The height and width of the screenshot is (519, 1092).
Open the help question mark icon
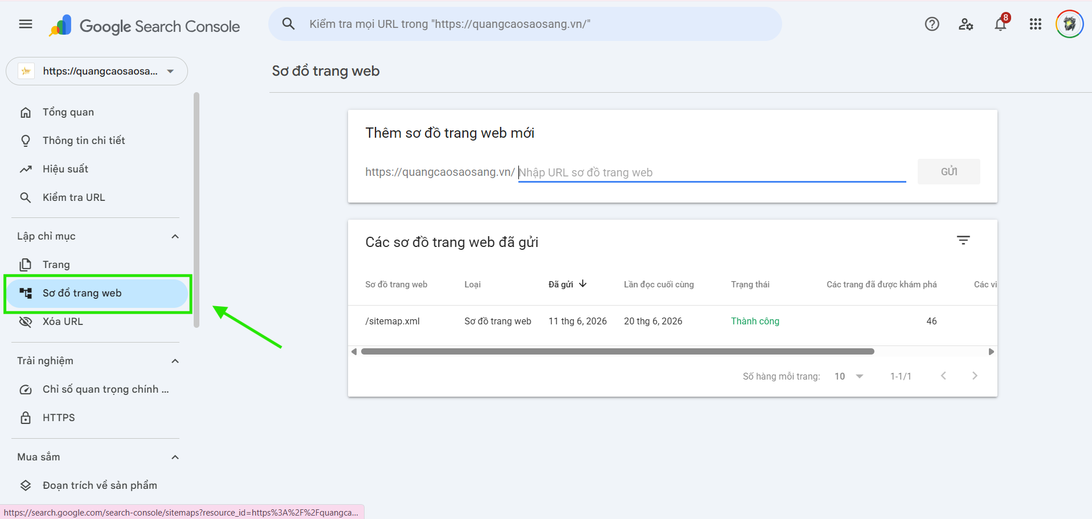click(x=932, y=24)
